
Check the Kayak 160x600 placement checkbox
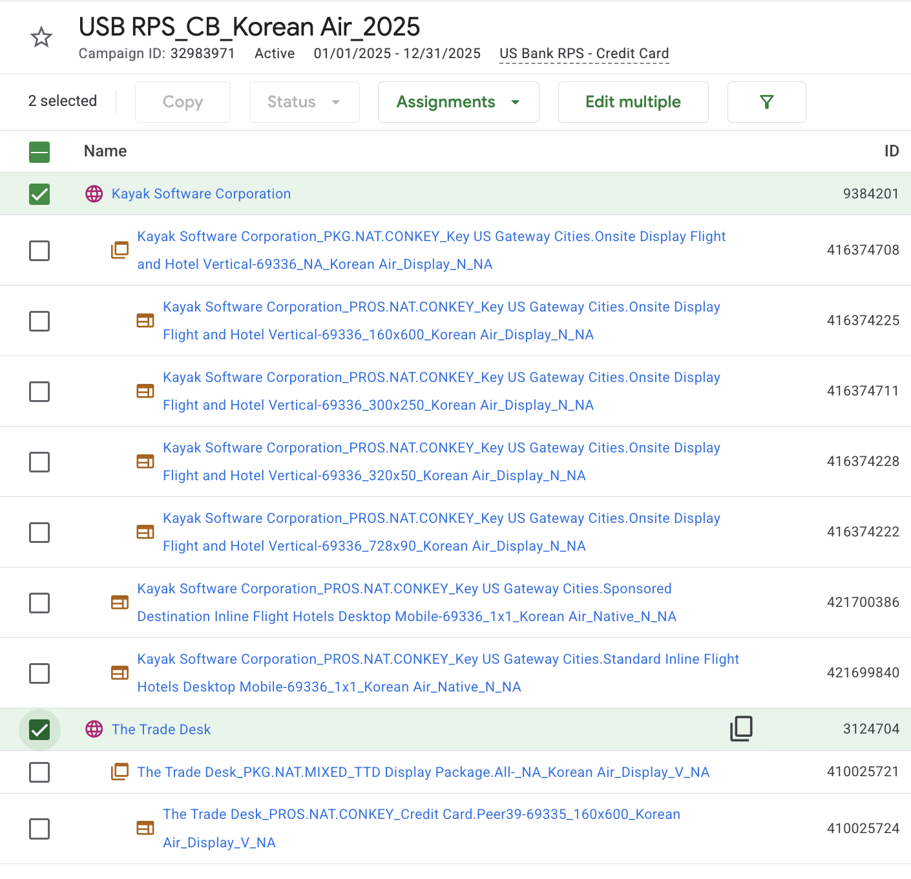[39, 321]
